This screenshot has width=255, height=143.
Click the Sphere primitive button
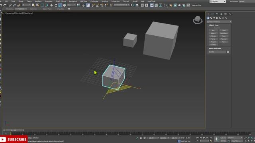[213, 33]
